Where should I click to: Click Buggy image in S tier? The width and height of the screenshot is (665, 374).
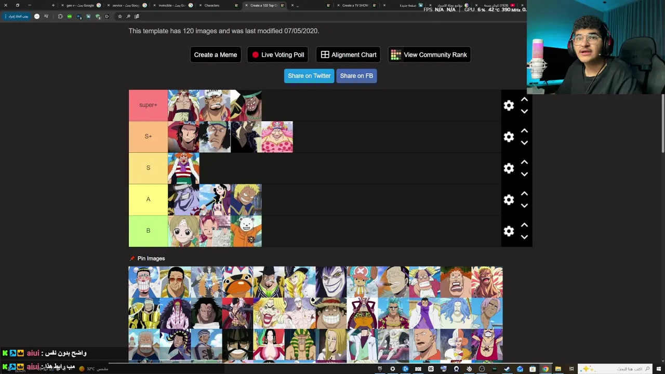pos(183,168)
